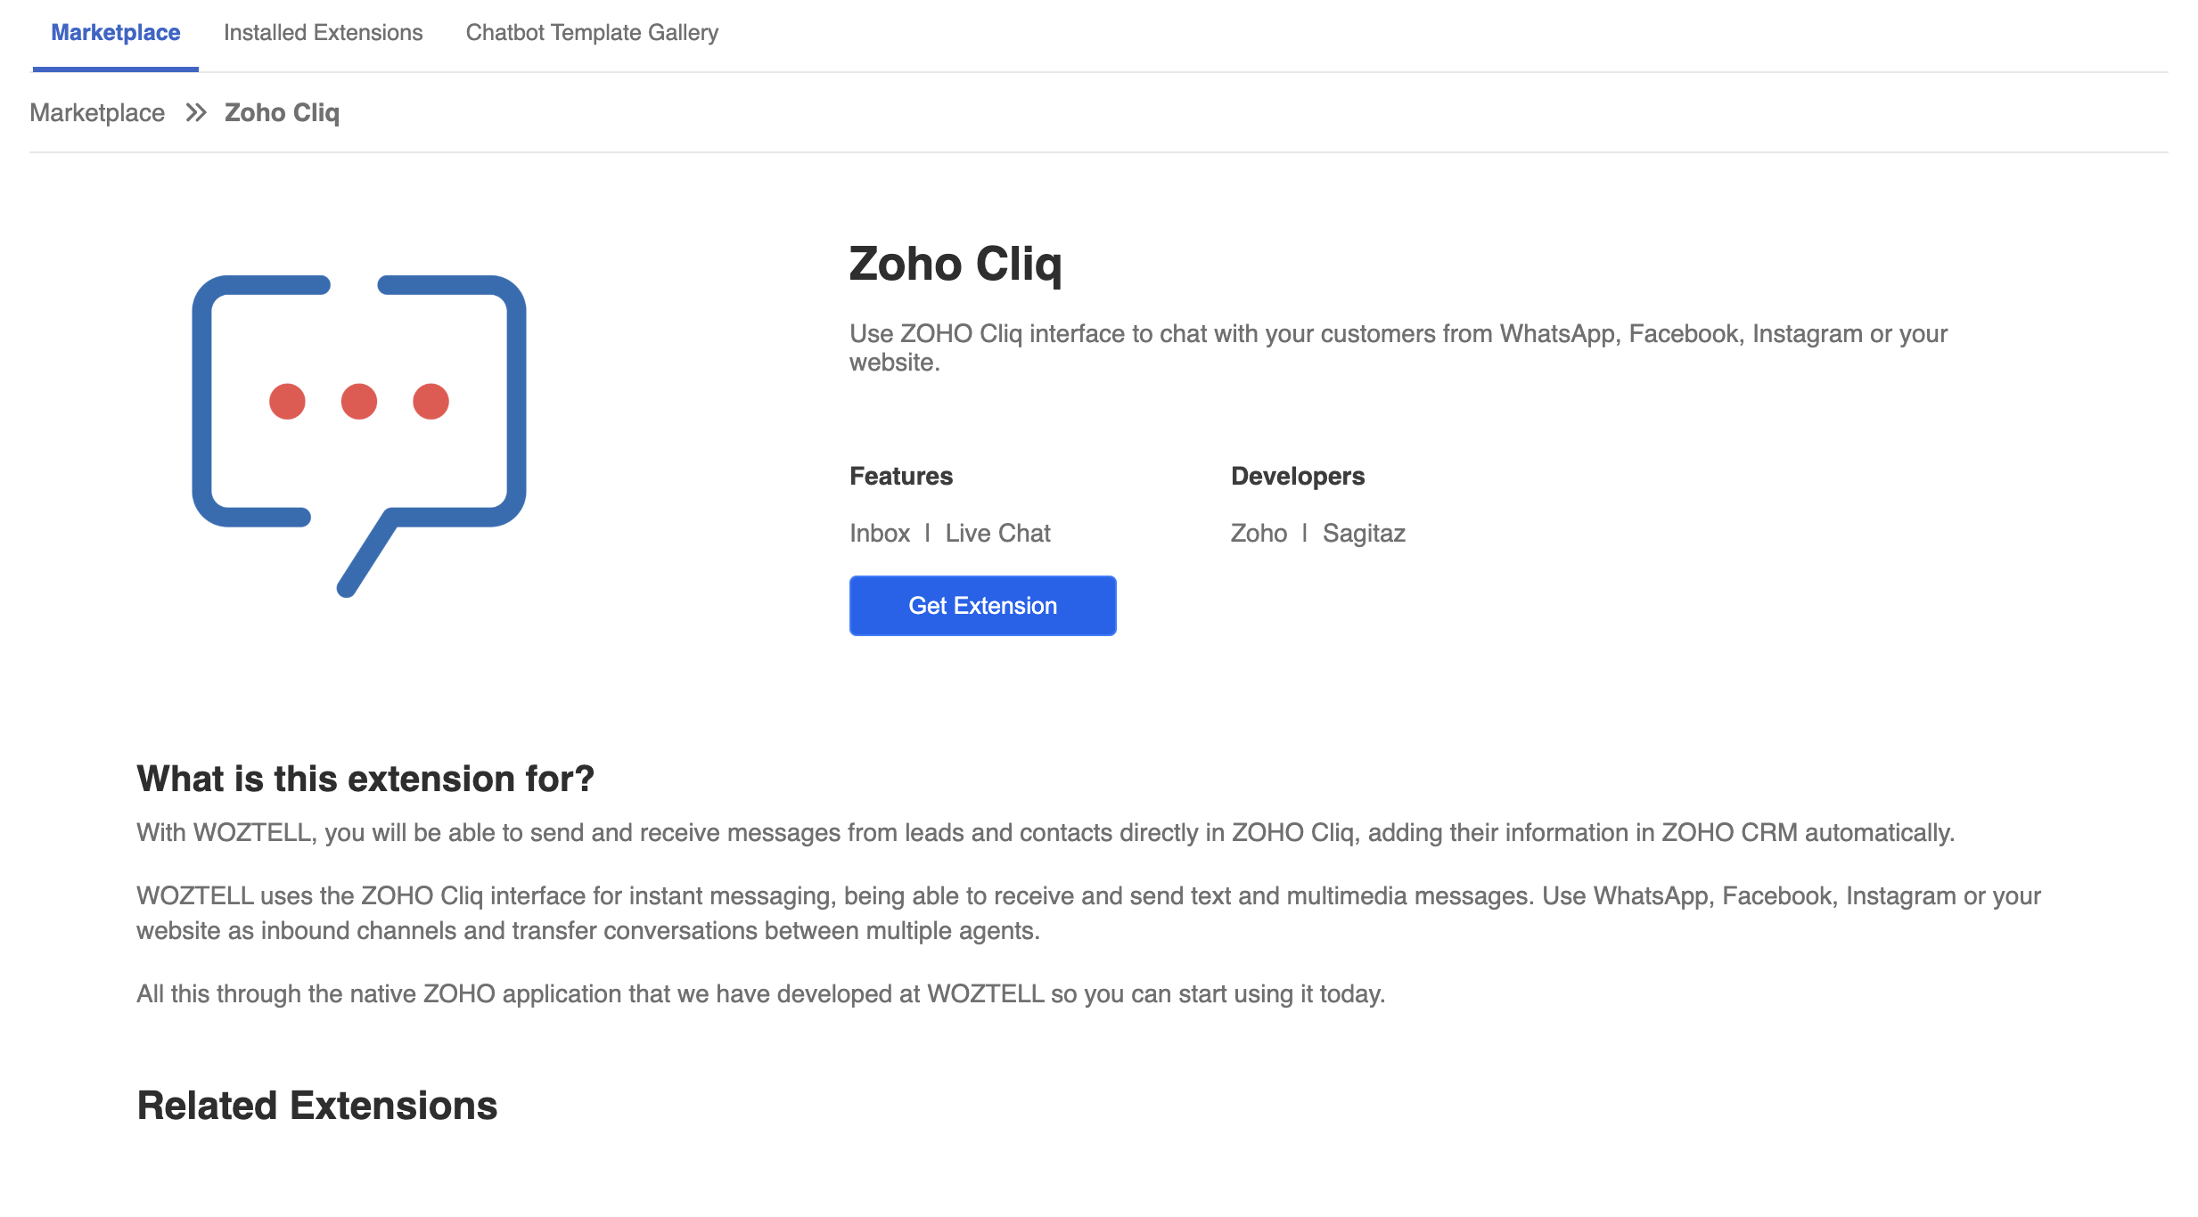Click the breadcrumb double-chevron separator icon
Viewport: 2198px width, 1217px height.
click(196, 113)
